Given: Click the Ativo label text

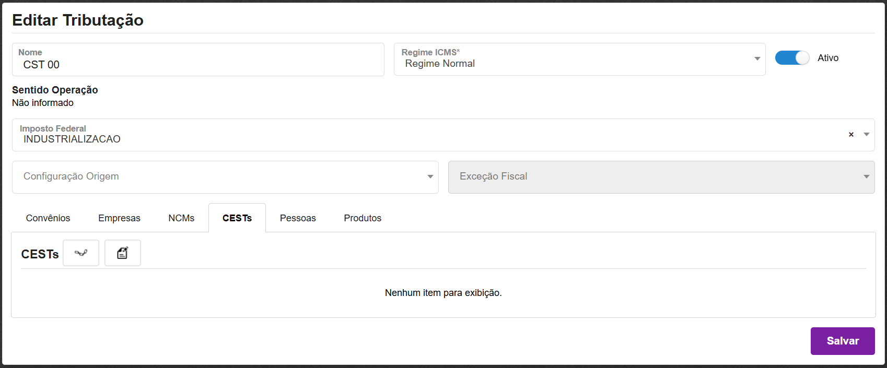Looking at the screenshot, I should (828, 58).
